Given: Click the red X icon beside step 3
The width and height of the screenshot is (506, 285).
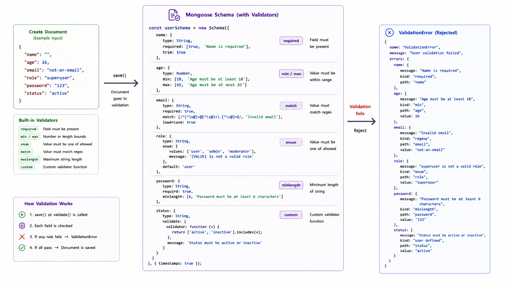Looking at the screenshot, I should click(22, 237).
